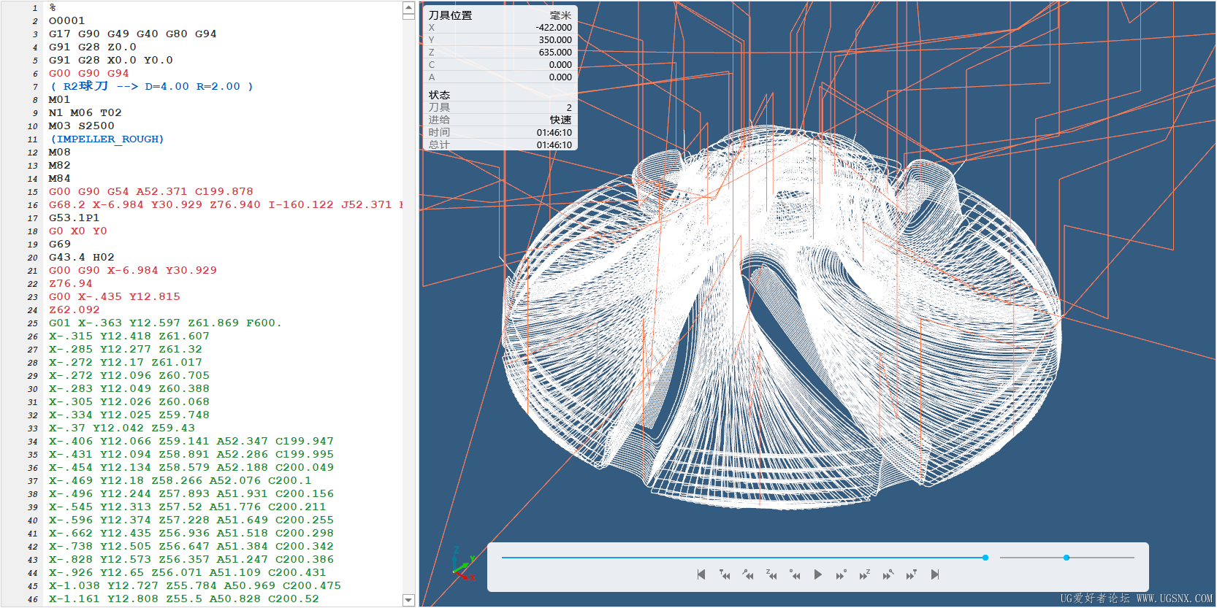Step back to previous point

795,574
